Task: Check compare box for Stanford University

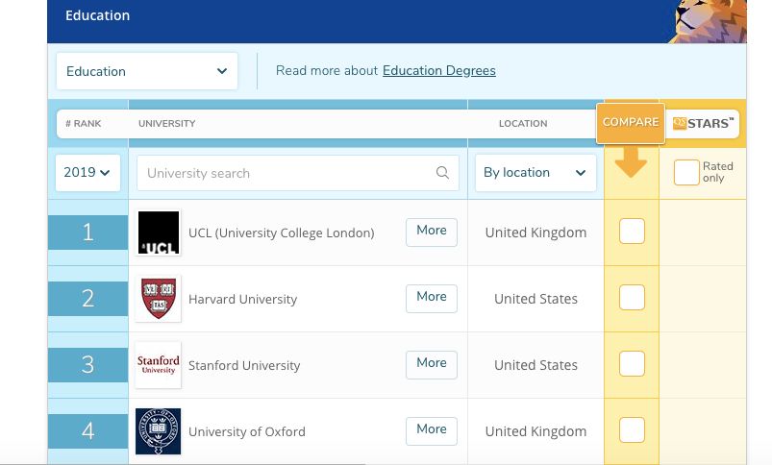Action: (632, 363)
